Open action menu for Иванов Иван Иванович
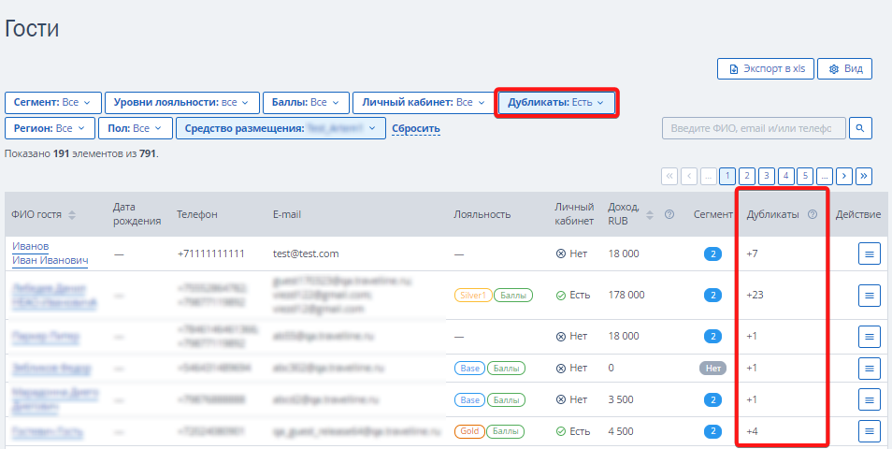This screenshot has width=892, height=449. point(870,253)
